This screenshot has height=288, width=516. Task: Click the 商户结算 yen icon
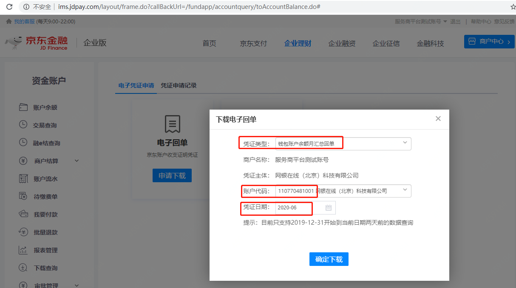[x=23, y=161]
